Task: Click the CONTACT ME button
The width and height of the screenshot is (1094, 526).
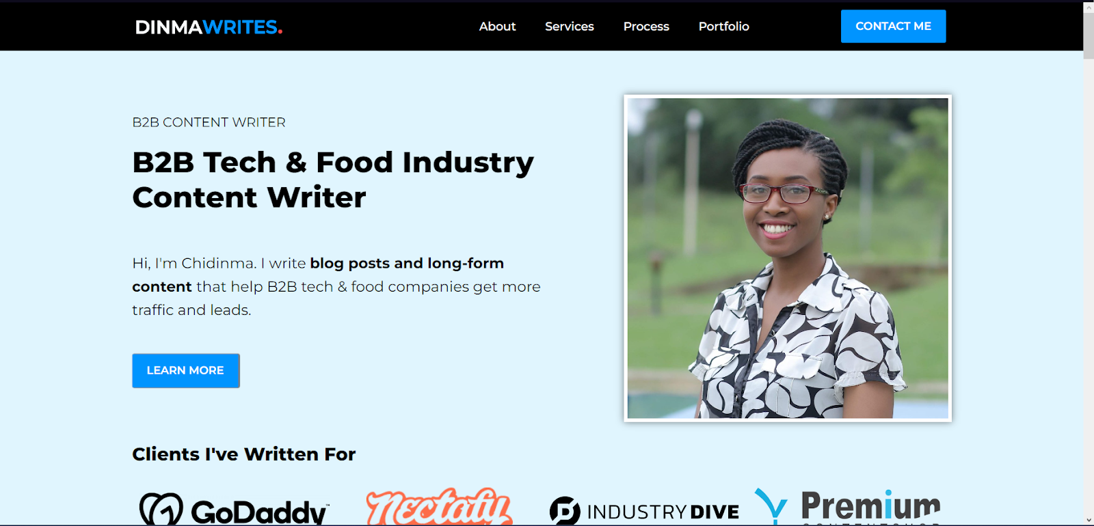Action: pyautogui.click(x=893, y=26)
